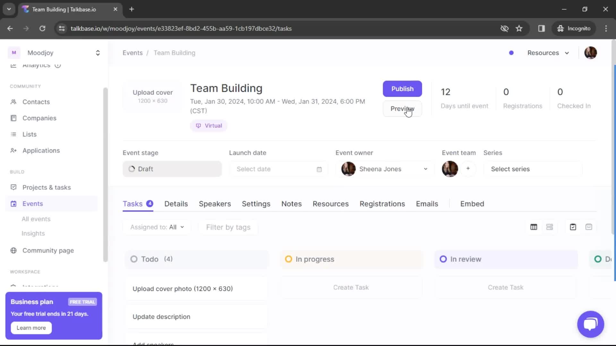Click Learn more on Business plan trial
The height and width of the screenshot is (346, 616).
(31, 328)
